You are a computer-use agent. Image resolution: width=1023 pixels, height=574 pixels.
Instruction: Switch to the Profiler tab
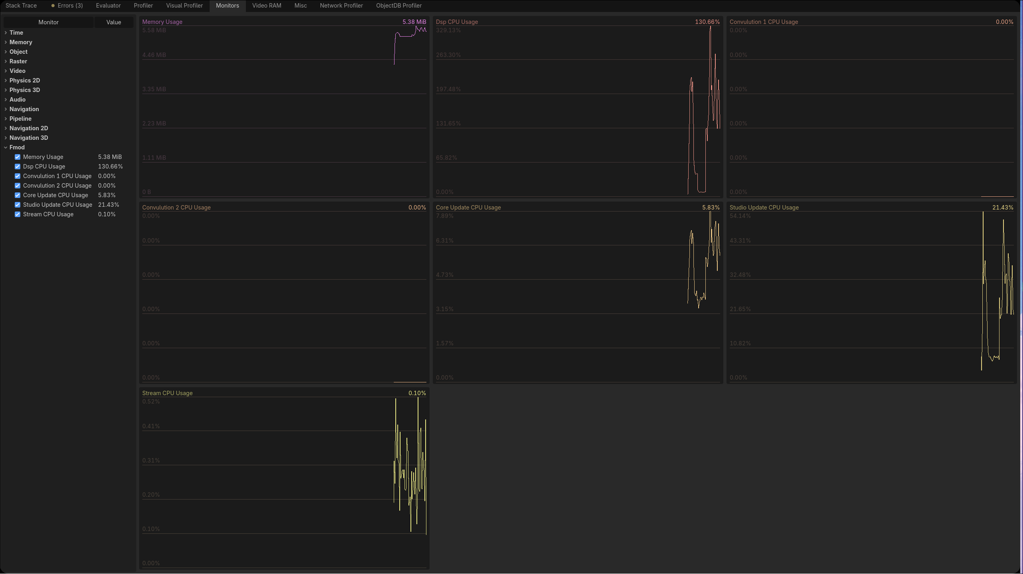point(143,6)
